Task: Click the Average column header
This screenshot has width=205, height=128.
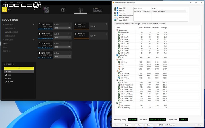Action: tap(163, 28)
